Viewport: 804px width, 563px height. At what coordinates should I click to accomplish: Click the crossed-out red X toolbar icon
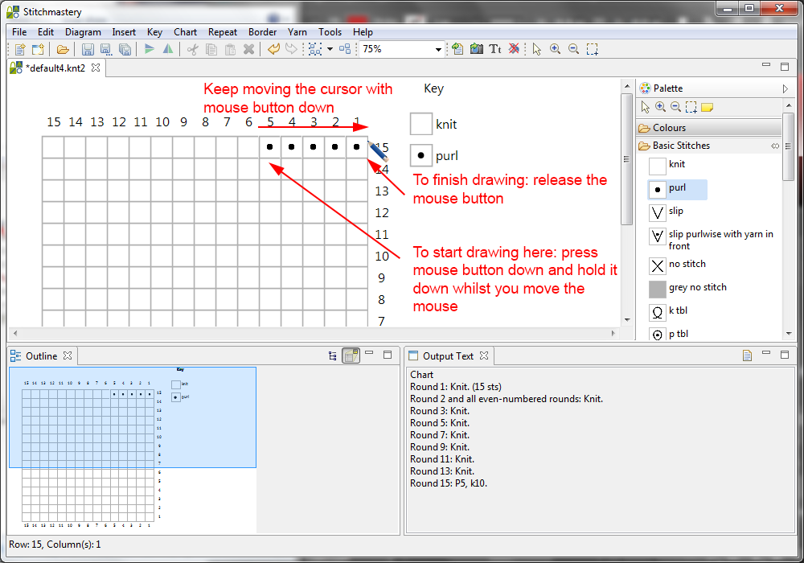(514, 49)
